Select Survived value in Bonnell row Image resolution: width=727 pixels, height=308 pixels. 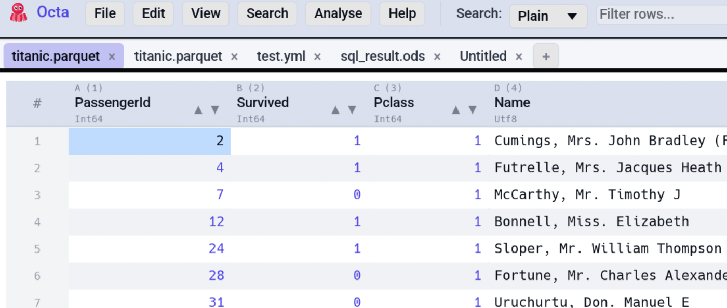click(x=299, y=222)
